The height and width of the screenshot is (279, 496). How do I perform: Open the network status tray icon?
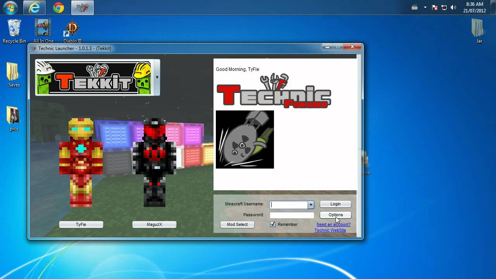click(444, 7)
